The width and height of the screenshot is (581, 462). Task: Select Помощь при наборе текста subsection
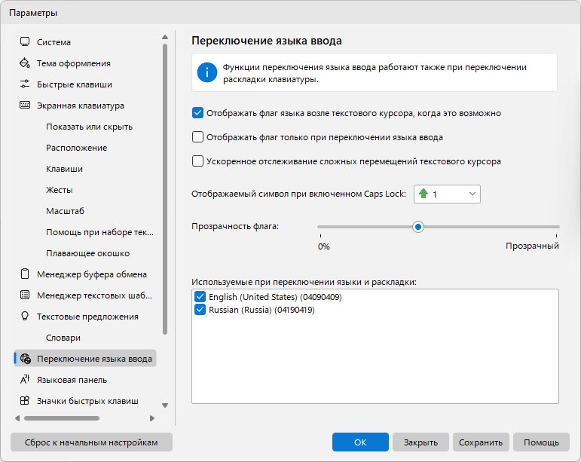click(99, 232)
